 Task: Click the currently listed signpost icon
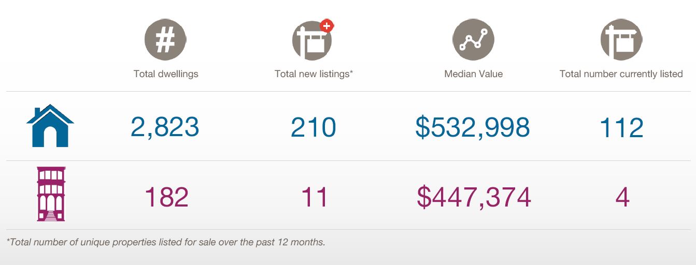(x=621, y=40)
